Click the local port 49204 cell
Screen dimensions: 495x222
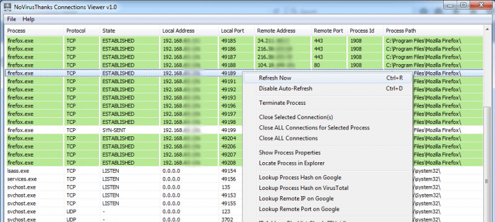click(x=231, y=138)
